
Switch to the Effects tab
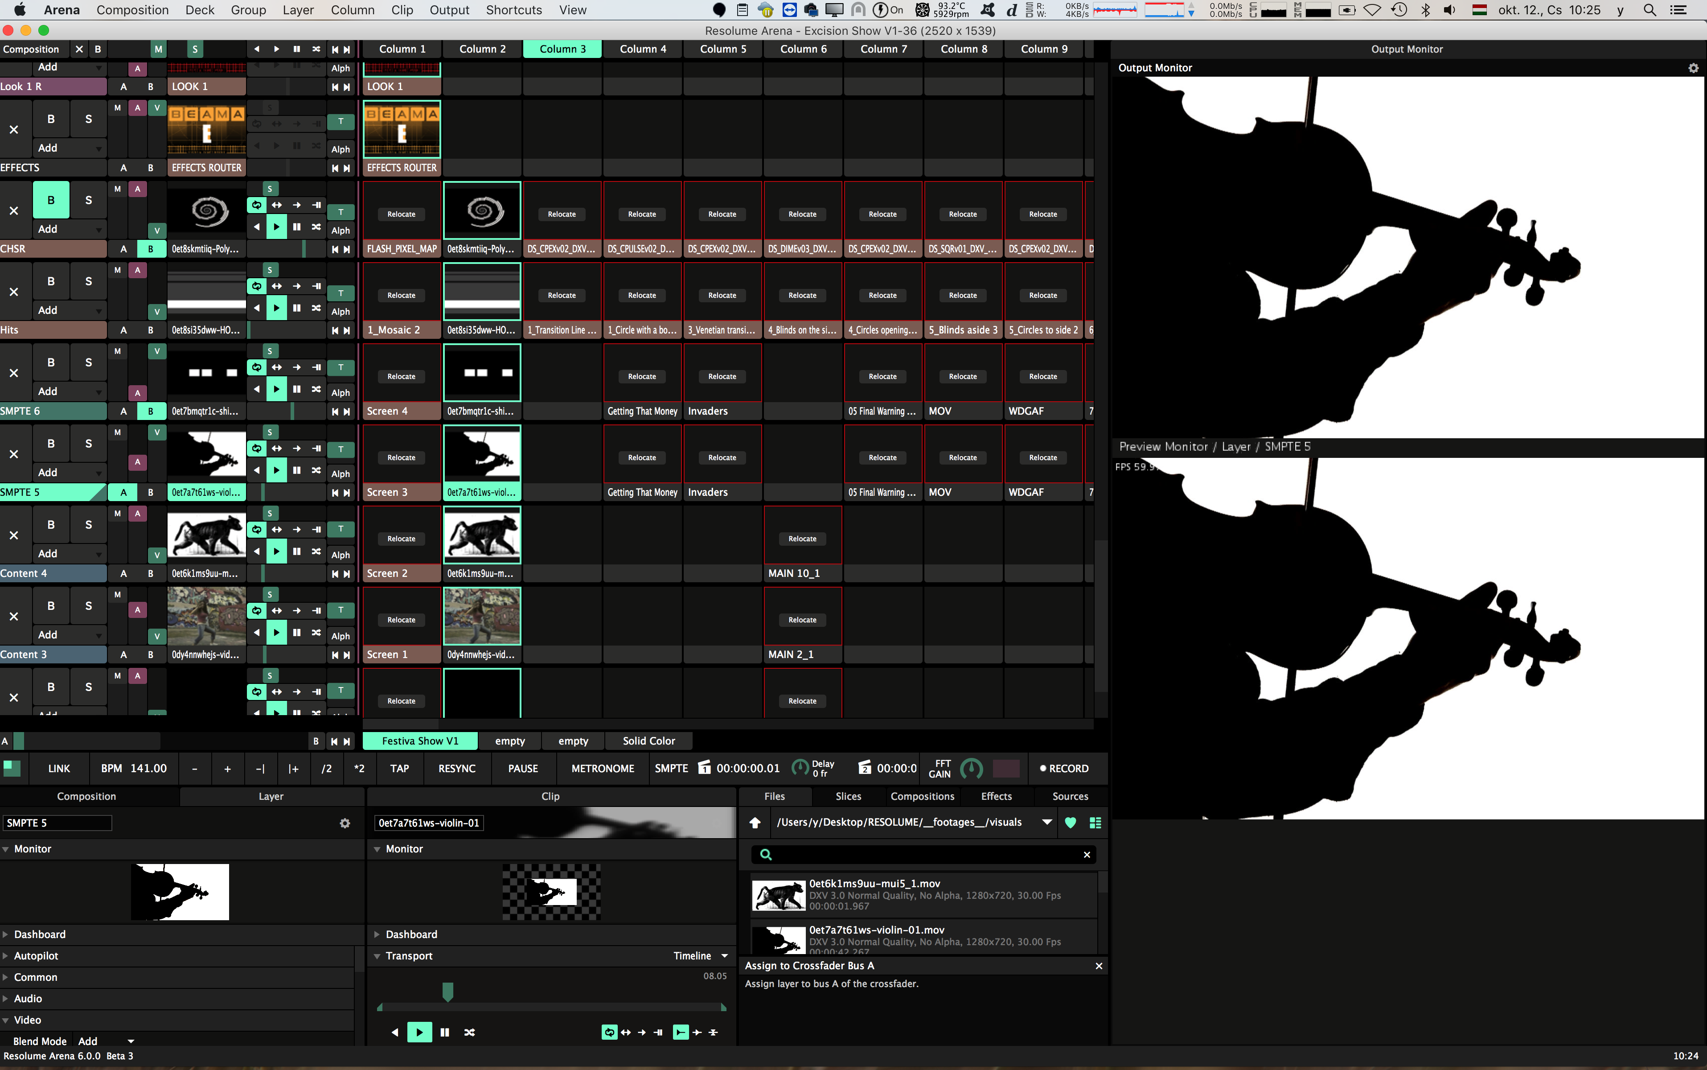pos(995,796)
